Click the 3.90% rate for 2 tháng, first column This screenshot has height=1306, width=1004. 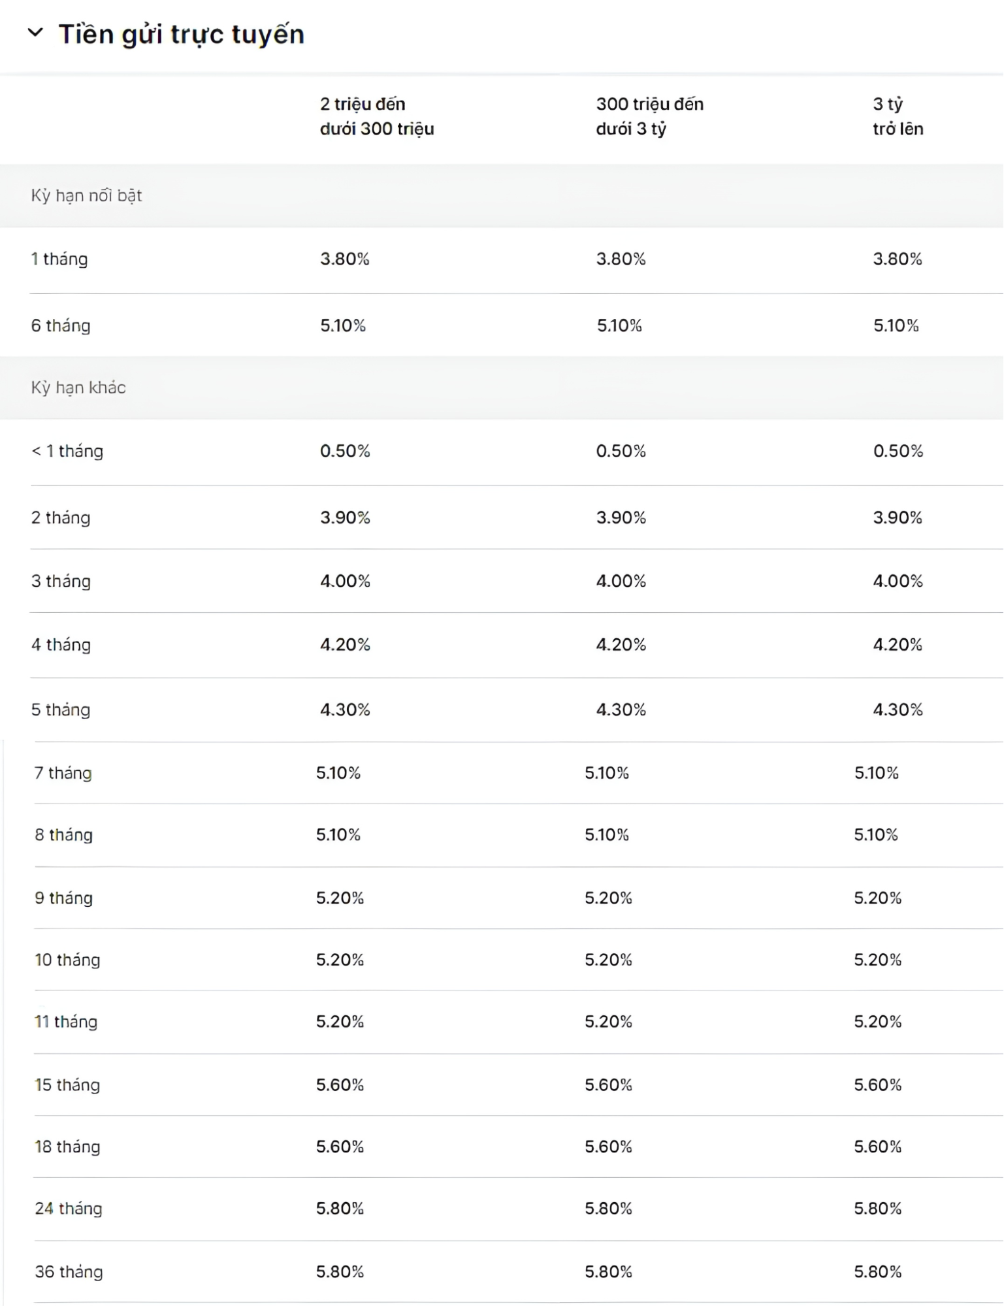pos(345,517)
